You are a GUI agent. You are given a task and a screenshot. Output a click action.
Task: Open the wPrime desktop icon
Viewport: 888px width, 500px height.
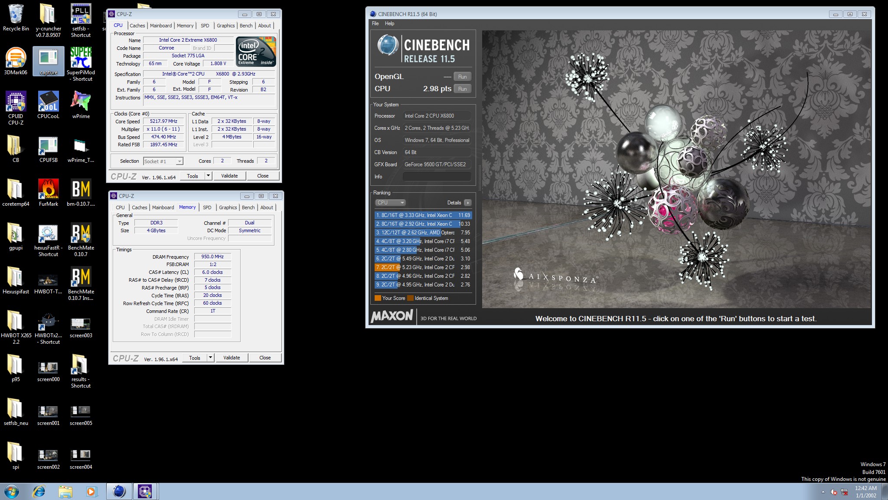81,105
